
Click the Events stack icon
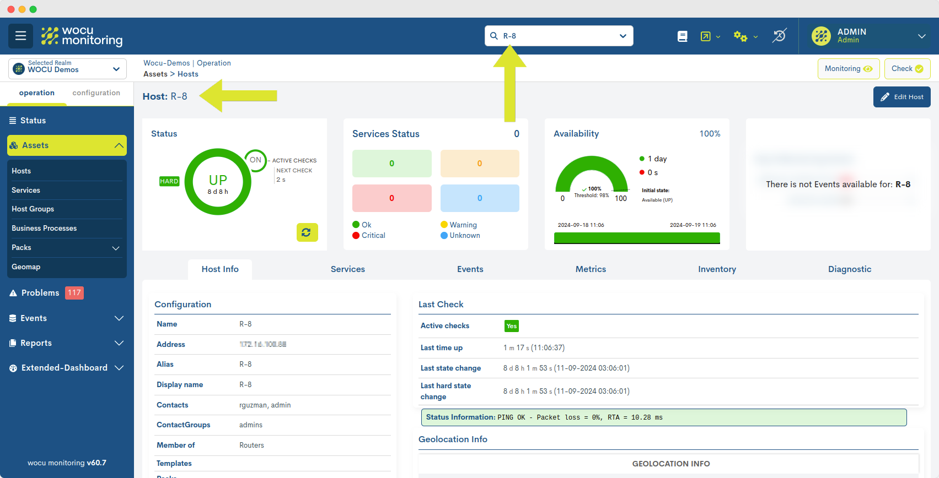pos(13,318)
